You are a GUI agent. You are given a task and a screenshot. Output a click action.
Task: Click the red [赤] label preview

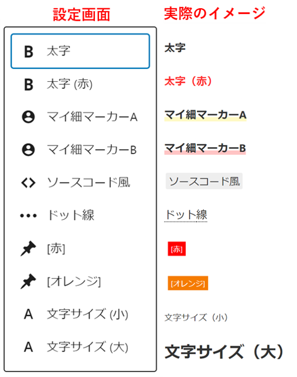pos(177,249)
